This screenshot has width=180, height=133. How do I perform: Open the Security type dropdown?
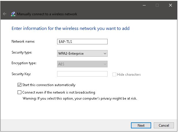click(82, 53)
